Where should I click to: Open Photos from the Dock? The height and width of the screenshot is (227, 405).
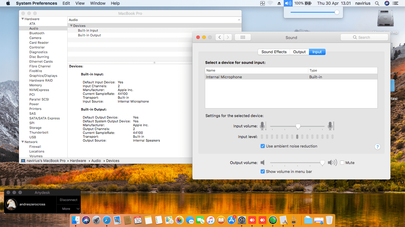click(x=179, y=220)
